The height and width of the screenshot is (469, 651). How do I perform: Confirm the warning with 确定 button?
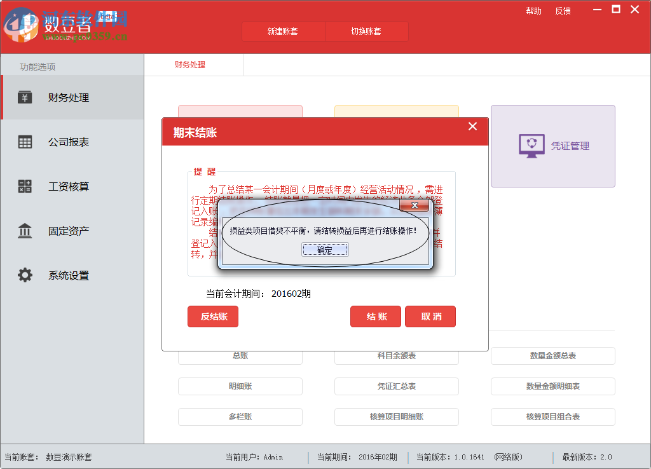pyautogui.click(x=325, y=249)
